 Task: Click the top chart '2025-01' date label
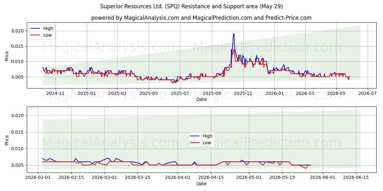[x=87, y=94]
